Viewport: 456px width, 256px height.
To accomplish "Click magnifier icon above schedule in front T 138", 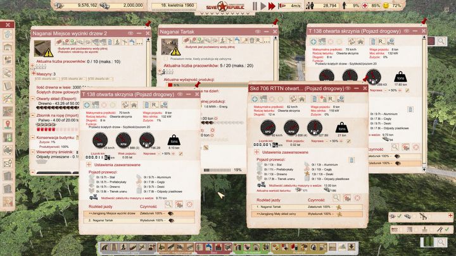I will point(168,204).
